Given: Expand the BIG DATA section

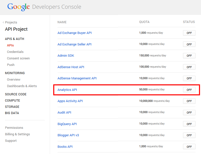Looking at the screenshot, I should pyautogui.click(x=12, y=113).
